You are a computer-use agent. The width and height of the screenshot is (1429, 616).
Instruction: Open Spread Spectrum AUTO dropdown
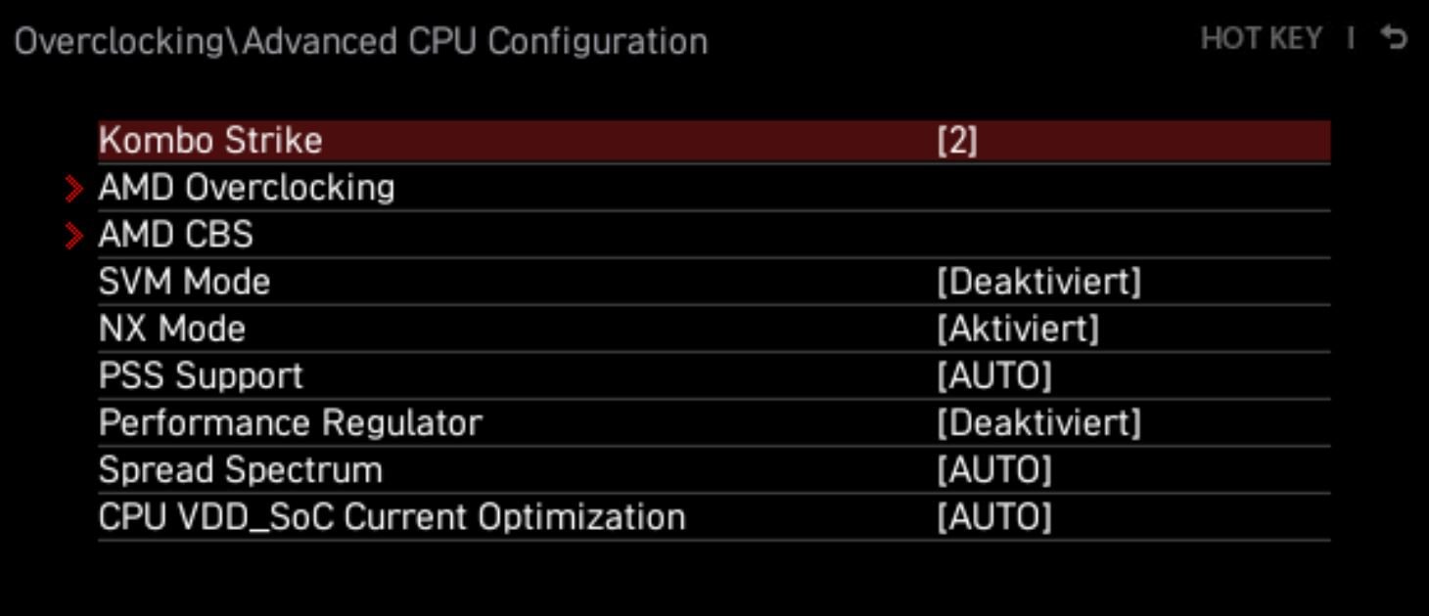[x=993, y=470]
